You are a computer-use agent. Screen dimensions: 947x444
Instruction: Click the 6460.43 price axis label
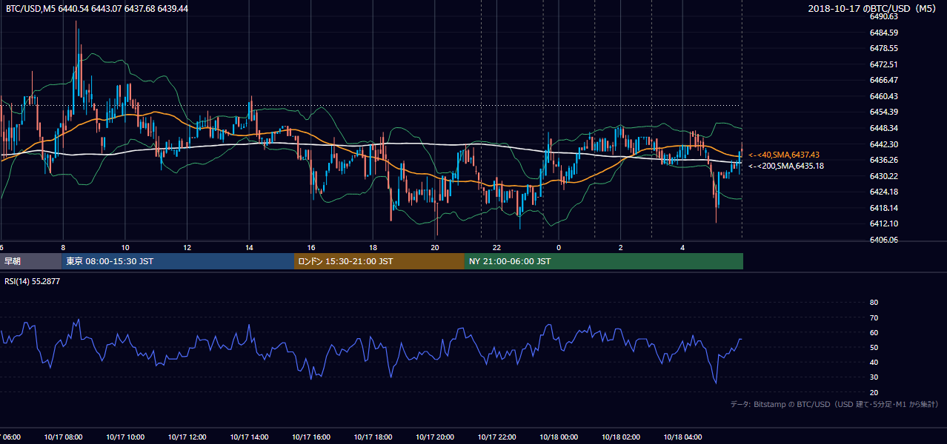tap(884, 96)
